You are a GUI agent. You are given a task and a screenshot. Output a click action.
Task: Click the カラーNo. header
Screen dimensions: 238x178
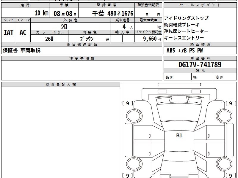(49, 32)
